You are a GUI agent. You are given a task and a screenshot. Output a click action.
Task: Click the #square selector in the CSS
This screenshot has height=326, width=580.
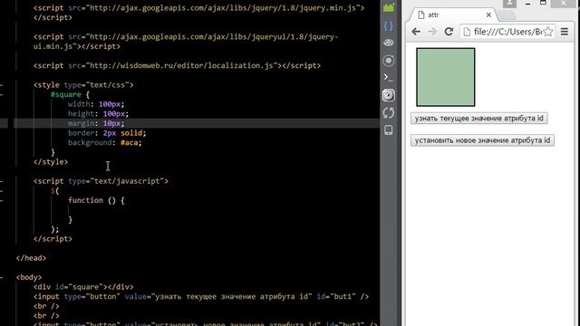point(66,94)
